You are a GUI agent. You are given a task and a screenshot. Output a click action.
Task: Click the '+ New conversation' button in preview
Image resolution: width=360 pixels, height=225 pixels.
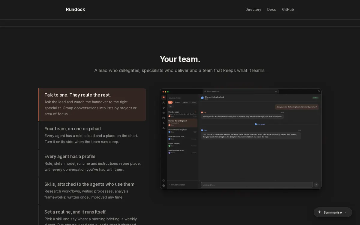point(177,185)
